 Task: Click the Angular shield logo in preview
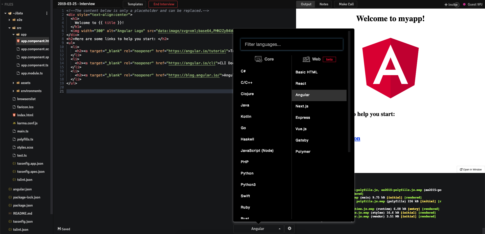point(390,68)
